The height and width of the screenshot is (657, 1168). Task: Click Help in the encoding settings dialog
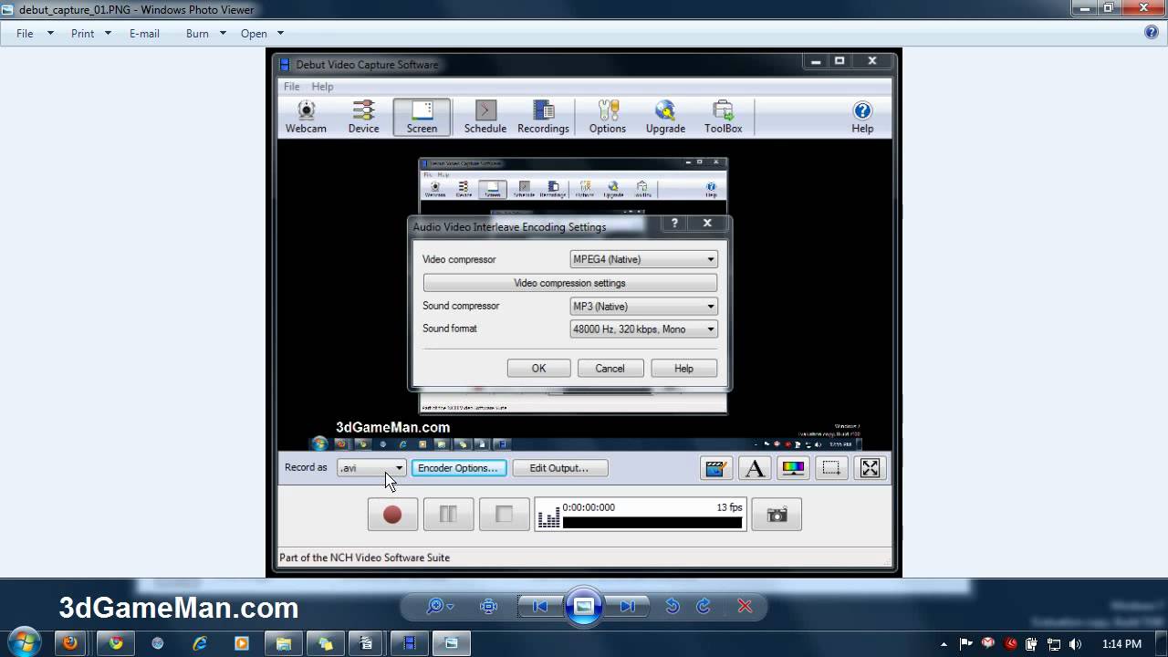pos(683,369)
